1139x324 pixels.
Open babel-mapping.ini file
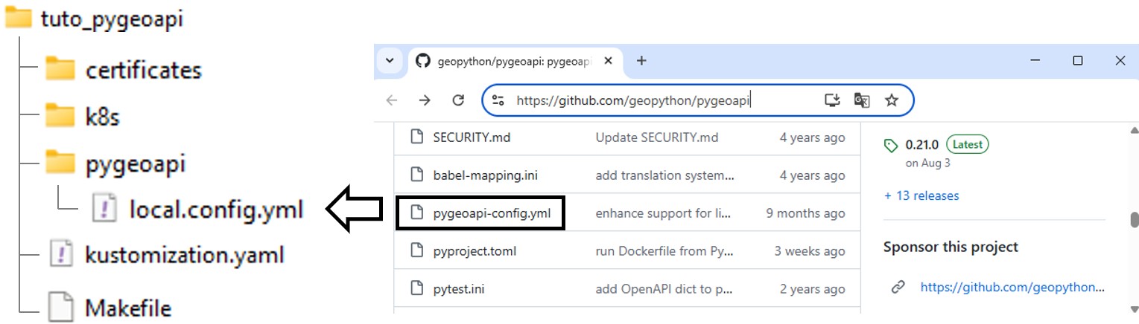(x=485, y=175)
